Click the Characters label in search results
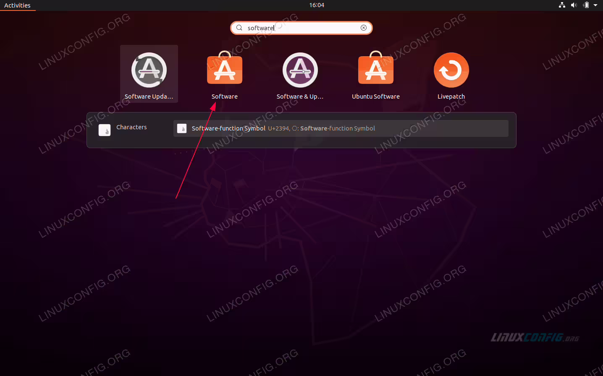This screenshot has width=603, height=376. click(x=131, y=127)
